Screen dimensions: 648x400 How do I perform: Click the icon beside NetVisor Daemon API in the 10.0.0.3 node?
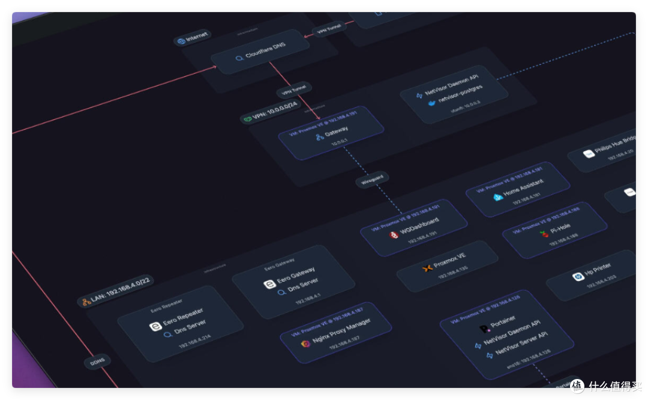pyautogui.click(x=419, y=96)
